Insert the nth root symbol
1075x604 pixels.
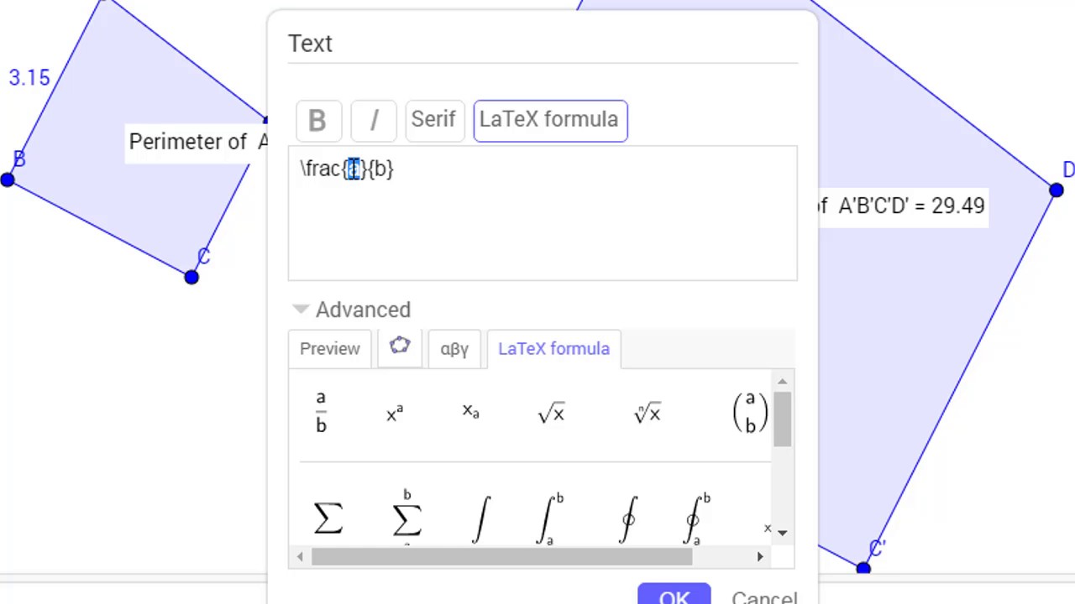click(x=647, y=413)
